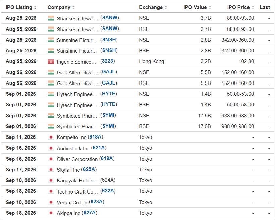Click the Company column header text
The width and height of the screenshot is (275, 220).
[x=59, y=7]
